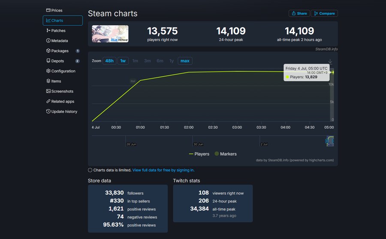This screenshot has height=239, width=386.
Task: Click the SteamDB.info credit text
Action: coord(326,49)
